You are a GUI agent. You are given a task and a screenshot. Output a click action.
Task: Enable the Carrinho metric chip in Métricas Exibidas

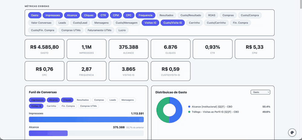tap(194, 23)
